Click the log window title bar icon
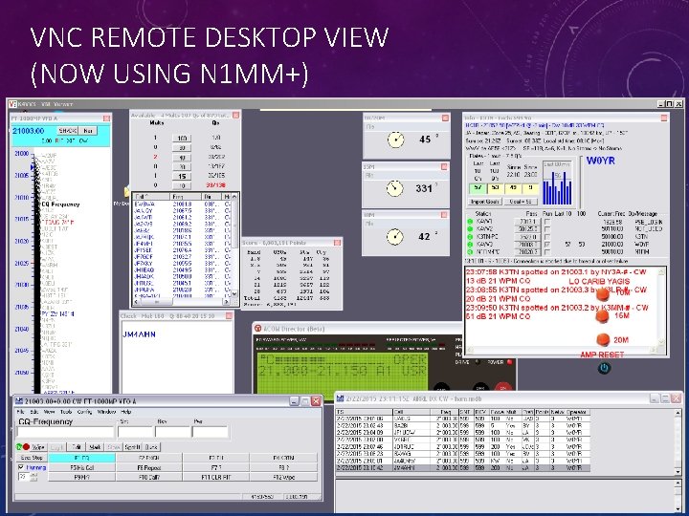The height and width of the screenshot is (516, 689). pyautogui.click(x=340, y=398)
